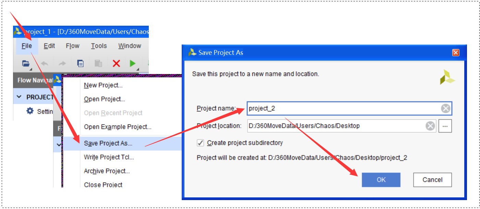Click the green run arrow icon
480x209 pixels.
133,63
